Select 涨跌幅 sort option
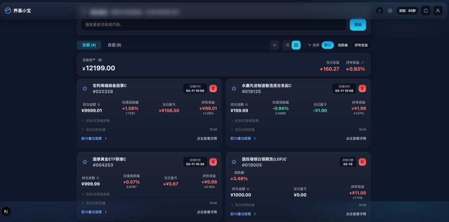This screenshot has height=222, width=449. point(343,45)
